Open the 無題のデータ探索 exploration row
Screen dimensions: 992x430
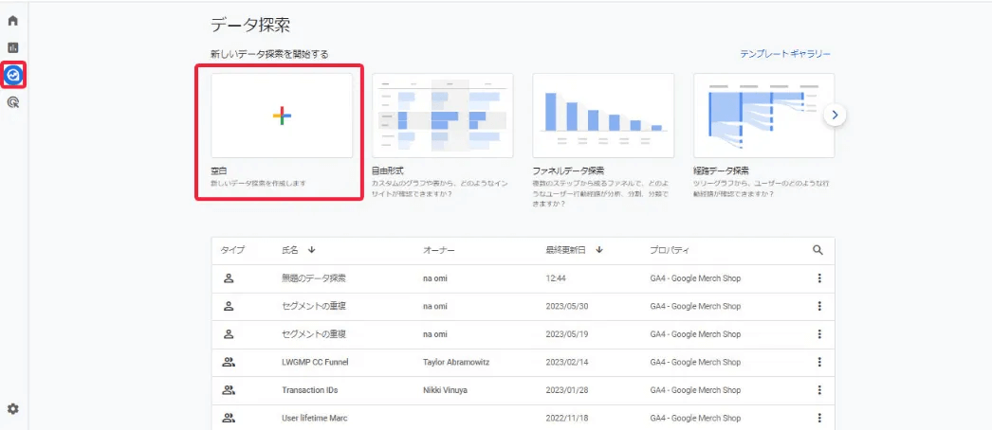click(x=314, y=278)
